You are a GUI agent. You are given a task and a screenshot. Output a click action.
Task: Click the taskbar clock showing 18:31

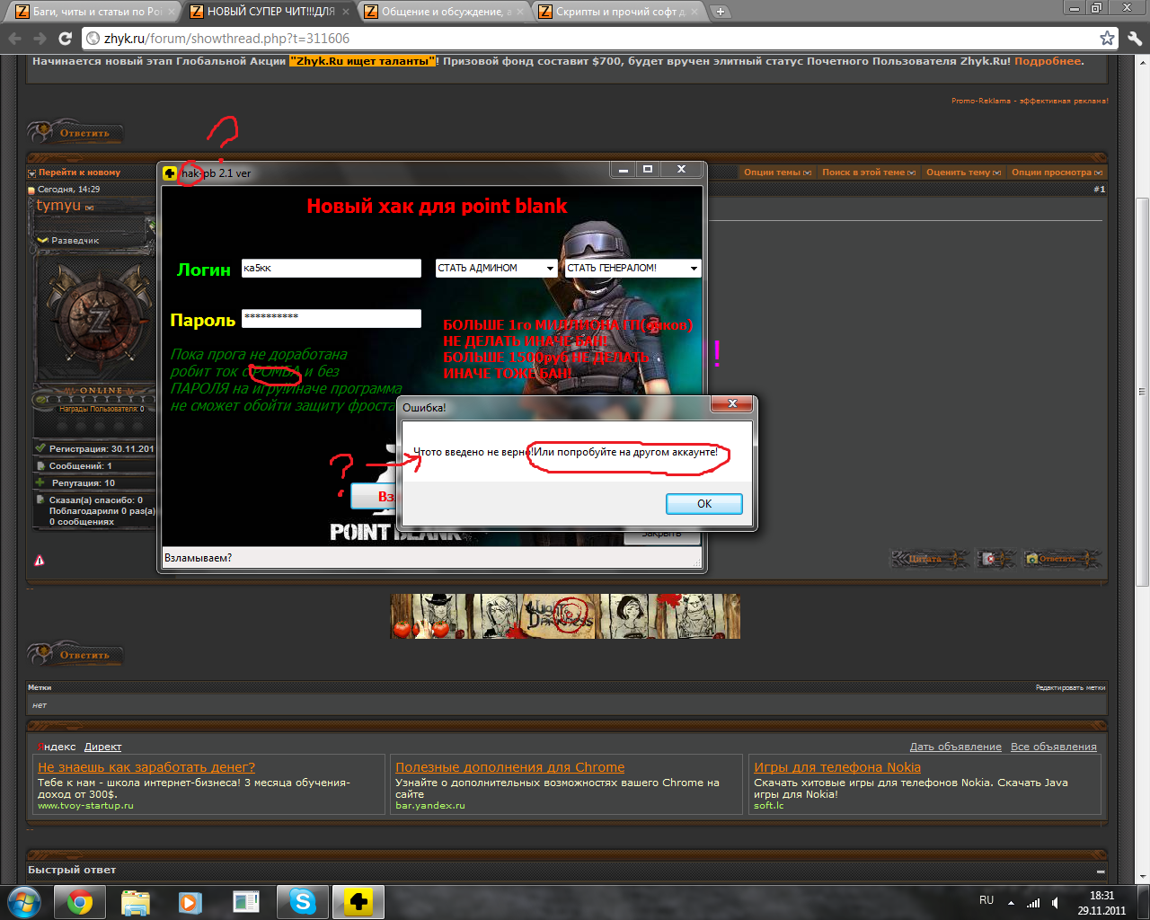pyautogui.click(x=1101, y=903)
